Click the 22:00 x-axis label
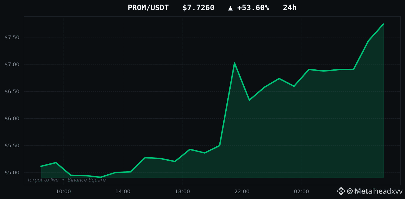The image size is (405, 199). coord(242,191)
